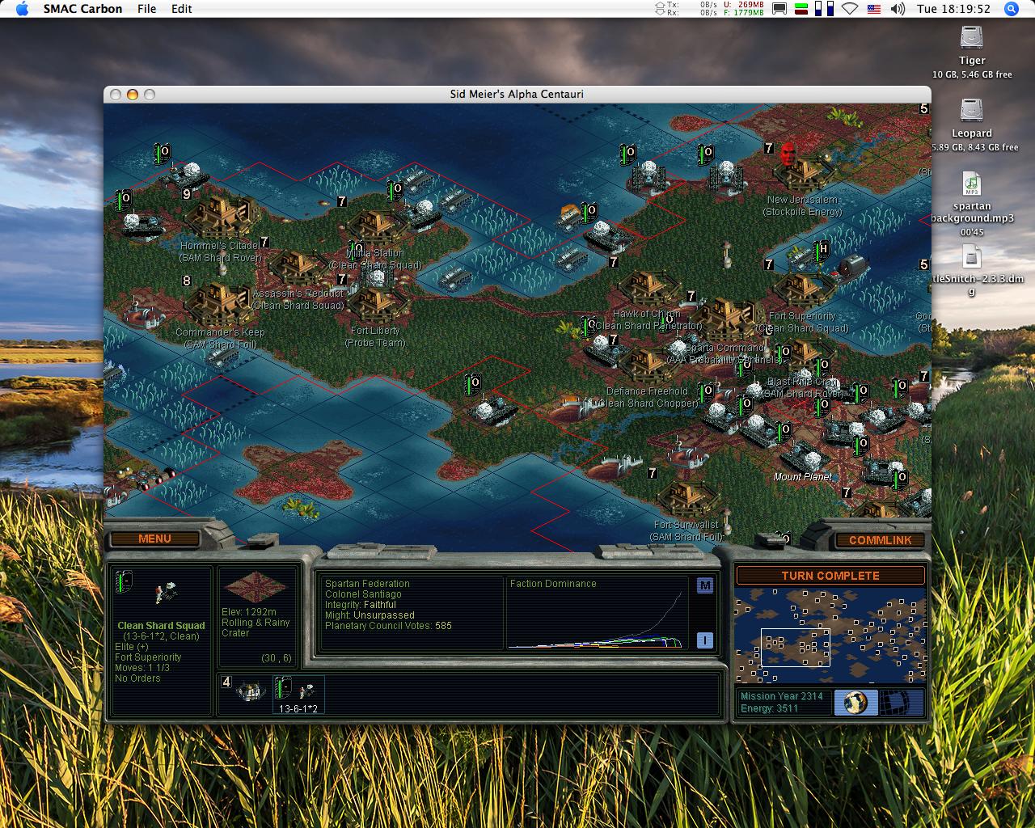Open the spartan background.mp3 file
This screenshot has width=1035, height=828.
click(x=971, y=184)
